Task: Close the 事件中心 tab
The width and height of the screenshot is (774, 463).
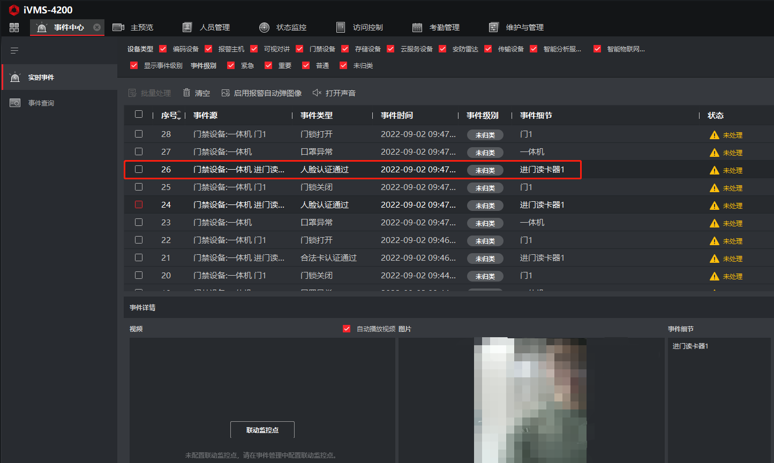Action: (97, 27)
